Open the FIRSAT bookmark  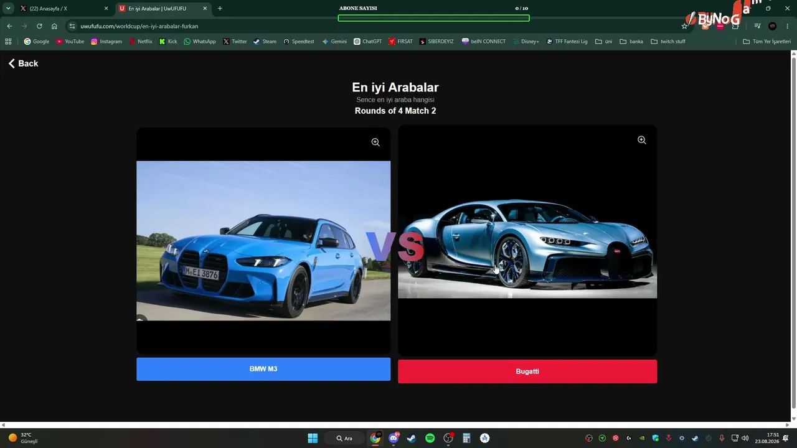point(400,42)
